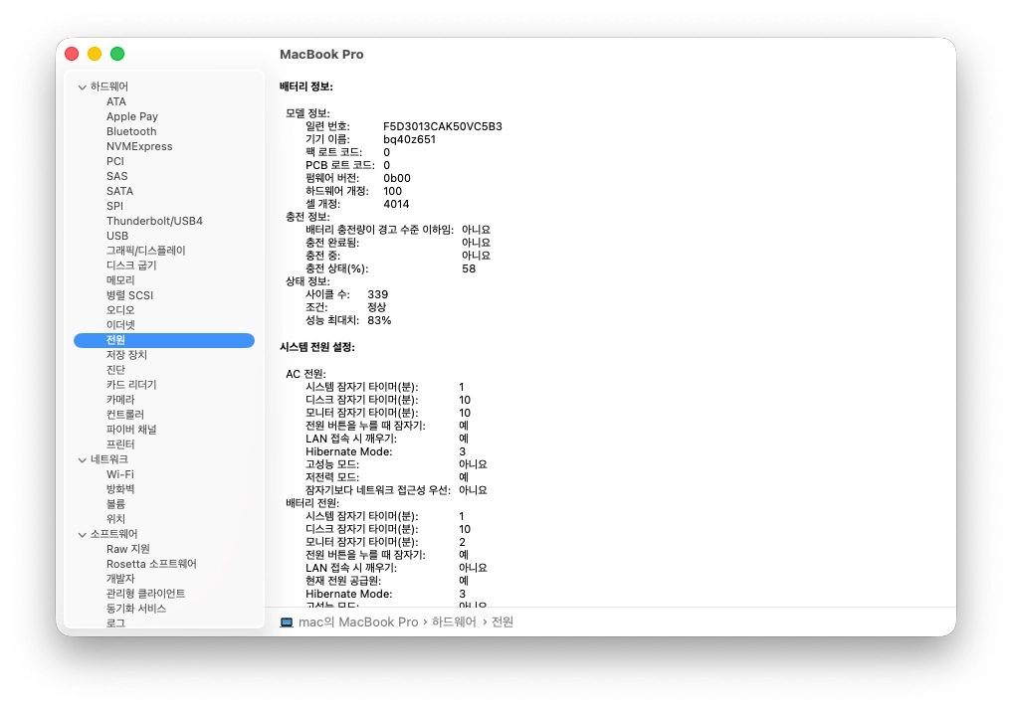Image resolution: width=1012 pixels, height=710 pixels.
Task: Click the AC 전원 section label
Action: click(305, 374)
